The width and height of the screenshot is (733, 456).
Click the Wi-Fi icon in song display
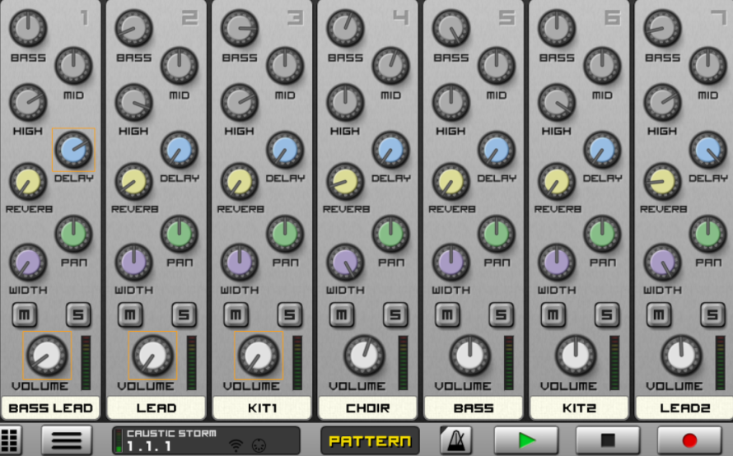(x=236, y=445)
